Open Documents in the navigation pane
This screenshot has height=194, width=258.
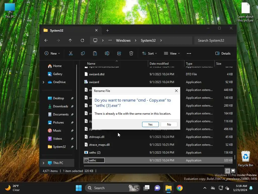click(x=58, y=114)
